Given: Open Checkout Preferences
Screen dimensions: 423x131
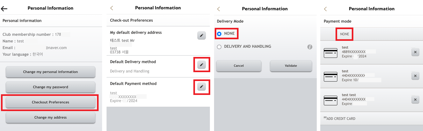Looking at the screenshot, I should tap(51, 102).
